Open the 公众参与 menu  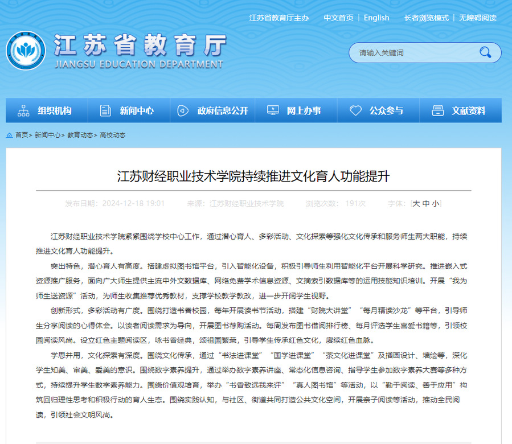(x=379, y=110)
